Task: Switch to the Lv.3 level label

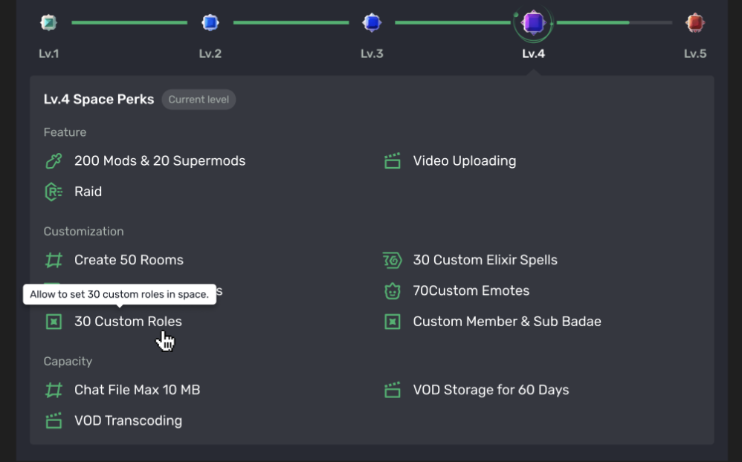Action: click(372, 53)
